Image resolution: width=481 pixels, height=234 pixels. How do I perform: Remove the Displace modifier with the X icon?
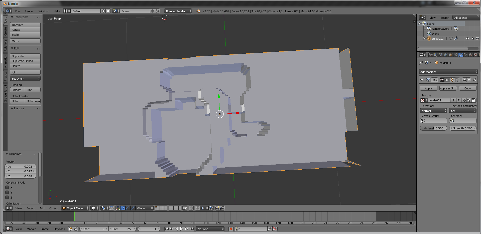[x=475, y=80]
